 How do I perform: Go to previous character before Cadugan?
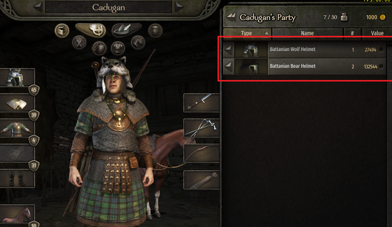(x=38, y=7)
